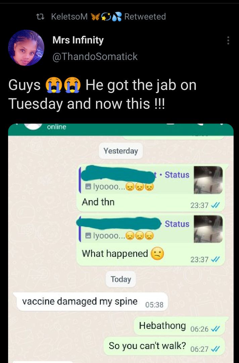Open Mrs Infinity's profile picture
Screen dimensions: 239x363
point(26,48)
